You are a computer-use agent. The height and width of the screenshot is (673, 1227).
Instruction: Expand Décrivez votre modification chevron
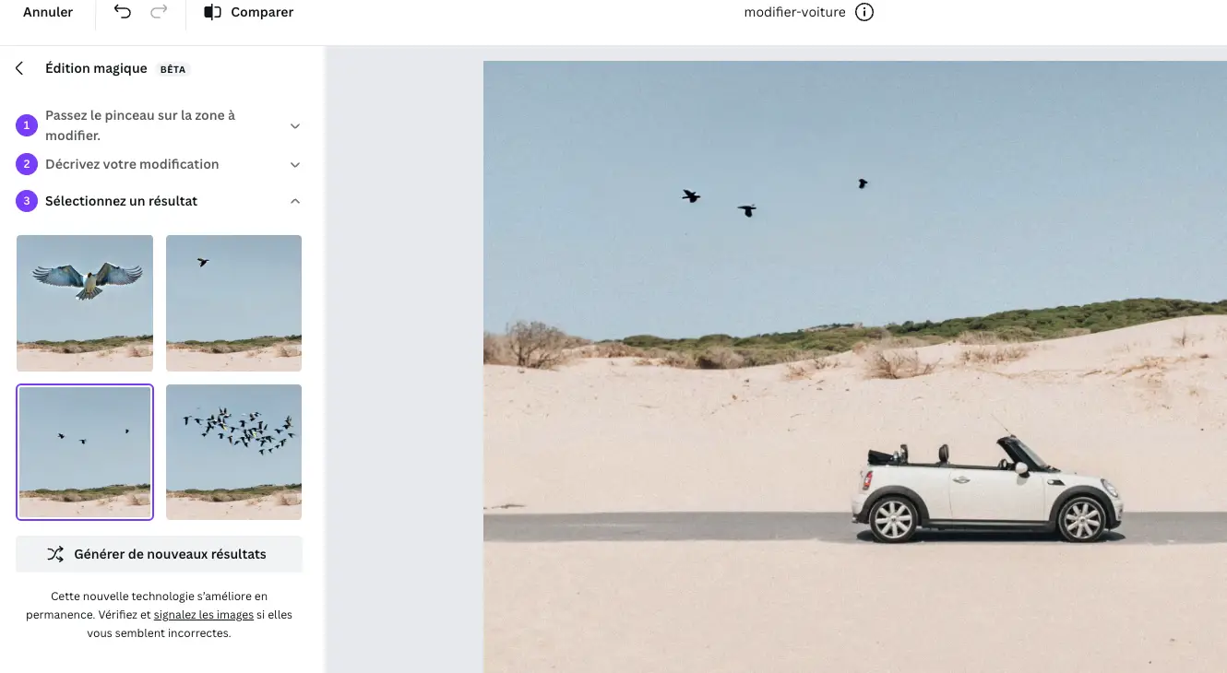point(295,164)
